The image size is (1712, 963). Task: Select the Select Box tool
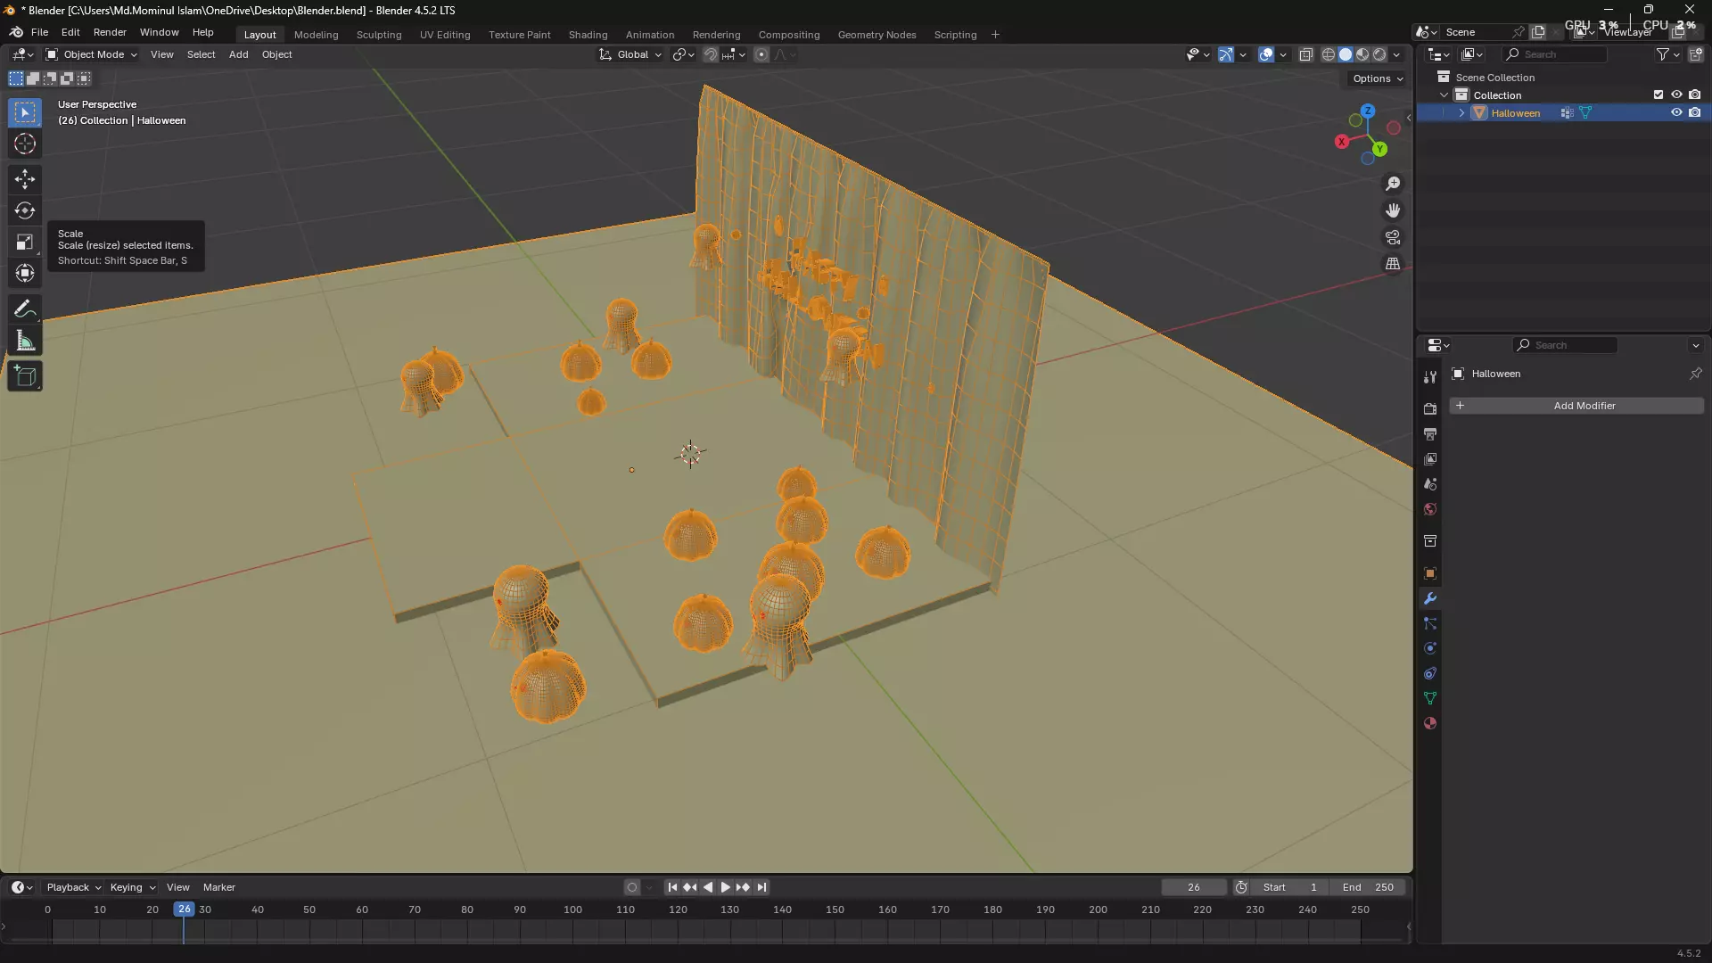[x=24, y=112]
